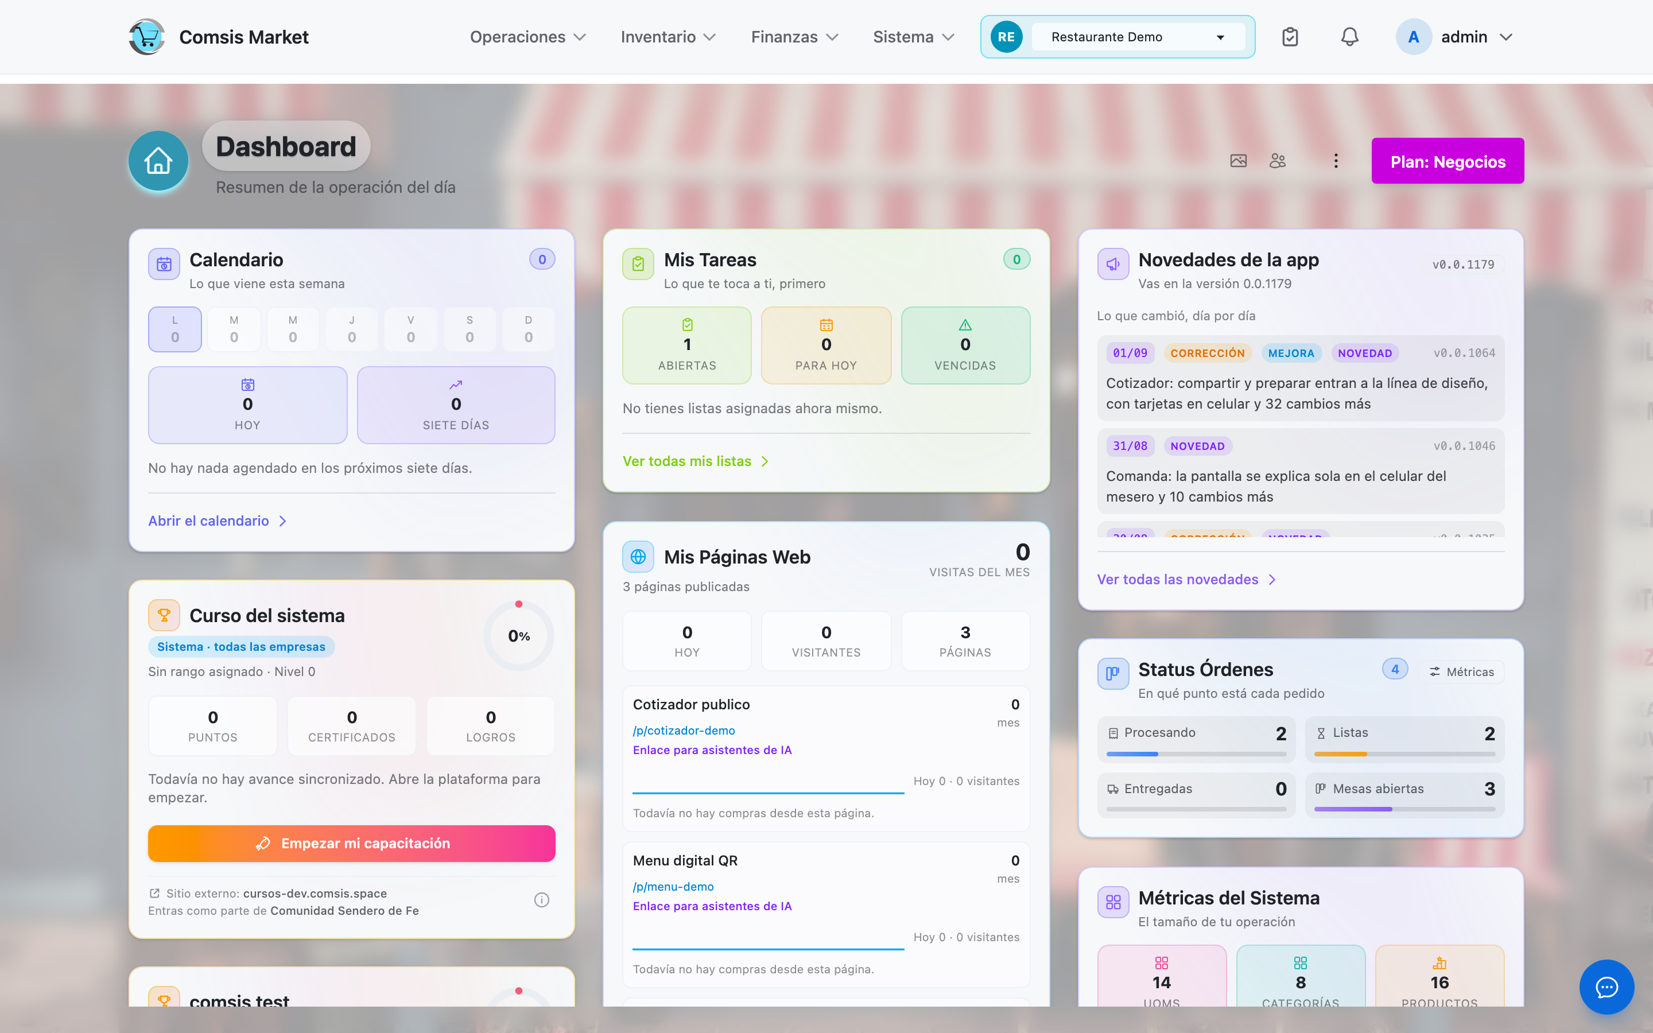Select Thursday (J) in the calendar week
The image size is (1653, 1033).
tap(352, 329)
